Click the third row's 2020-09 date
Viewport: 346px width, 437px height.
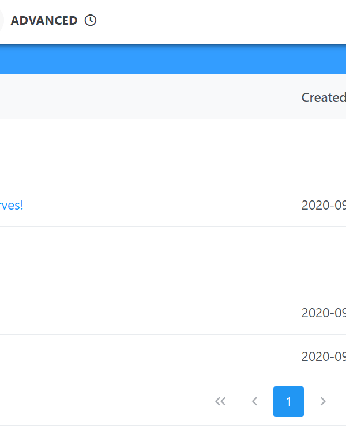pos(324,356)
